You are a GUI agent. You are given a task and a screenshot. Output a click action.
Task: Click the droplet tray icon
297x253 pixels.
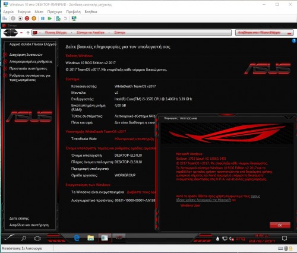click(x=217, y=239)
